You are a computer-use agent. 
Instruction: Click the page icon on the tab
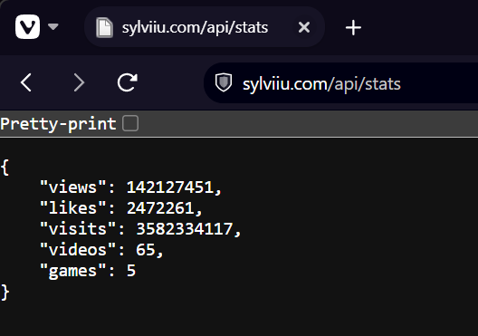[x=105, y=28]
